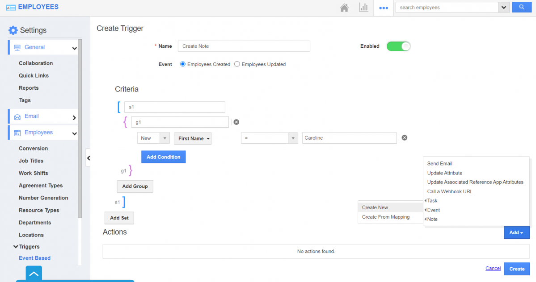Viewport: 536px width, 282px height.
Task: Click the settings sidebar scrollbar
Action: [x=80, y=134]
